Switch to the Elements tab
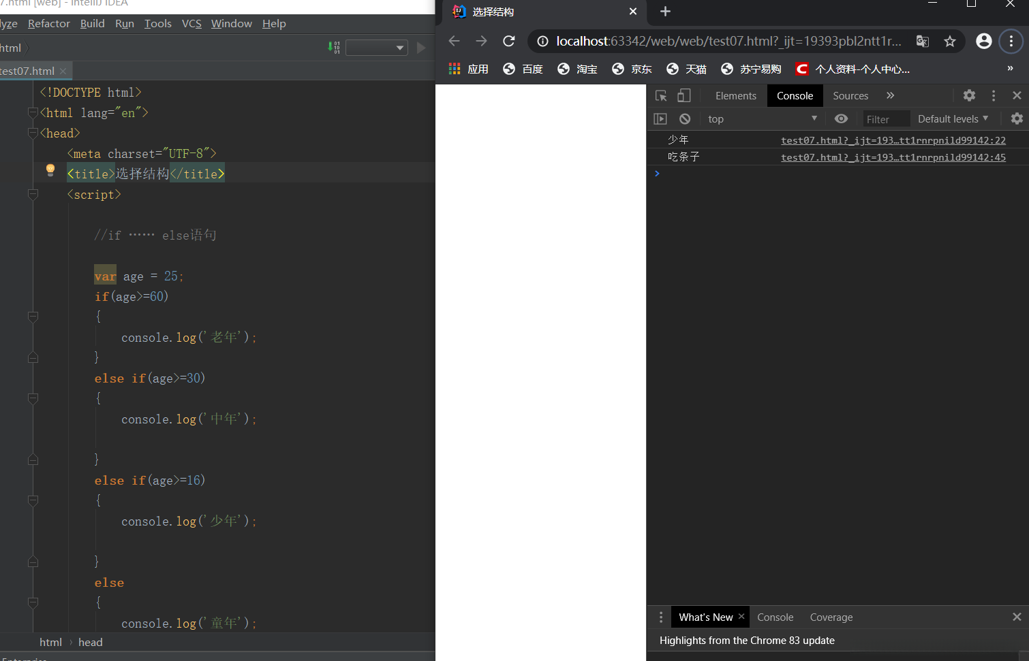 click(x=735, y=96)
